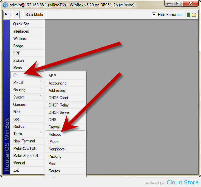The width and height of the screenshot is (201, 187).
Task: Open the Radius menu
Action: 27,126
